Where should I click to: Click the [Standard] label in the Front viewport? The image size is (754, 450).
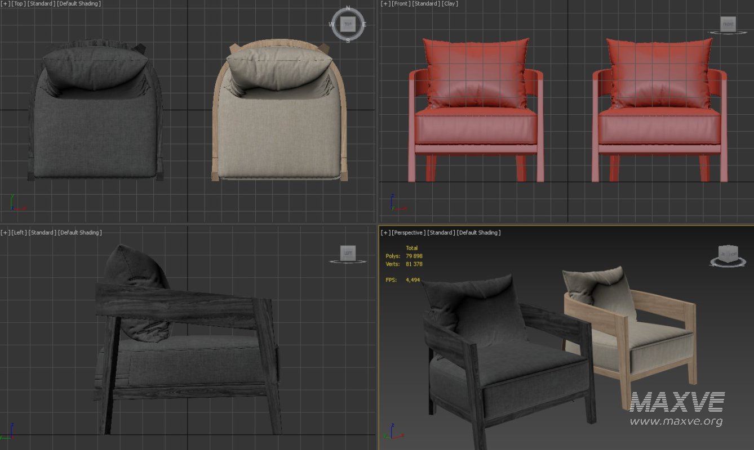(426, 4)
